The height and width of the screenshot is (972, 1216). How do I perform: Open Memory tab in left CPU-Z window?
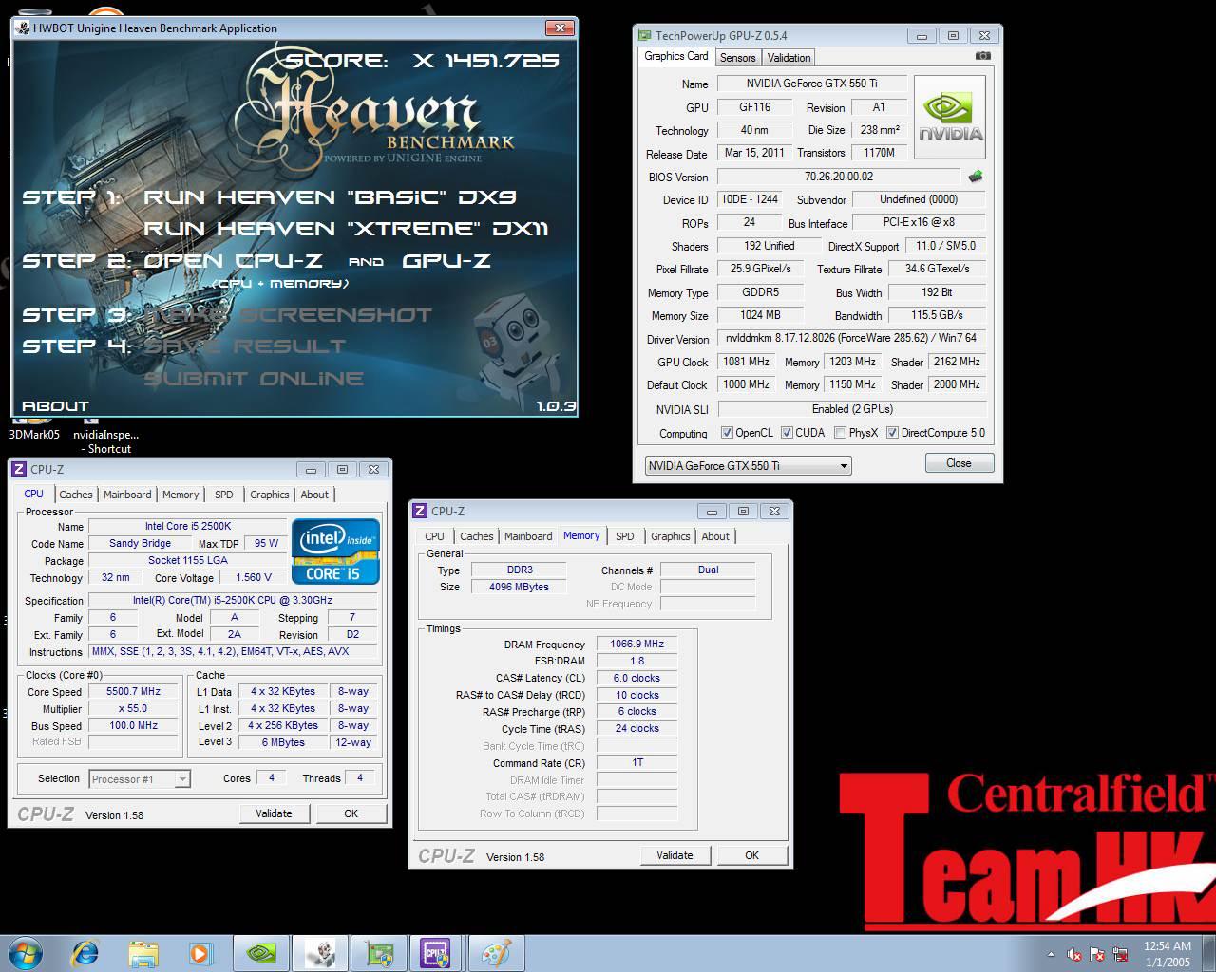coord(180,495)
